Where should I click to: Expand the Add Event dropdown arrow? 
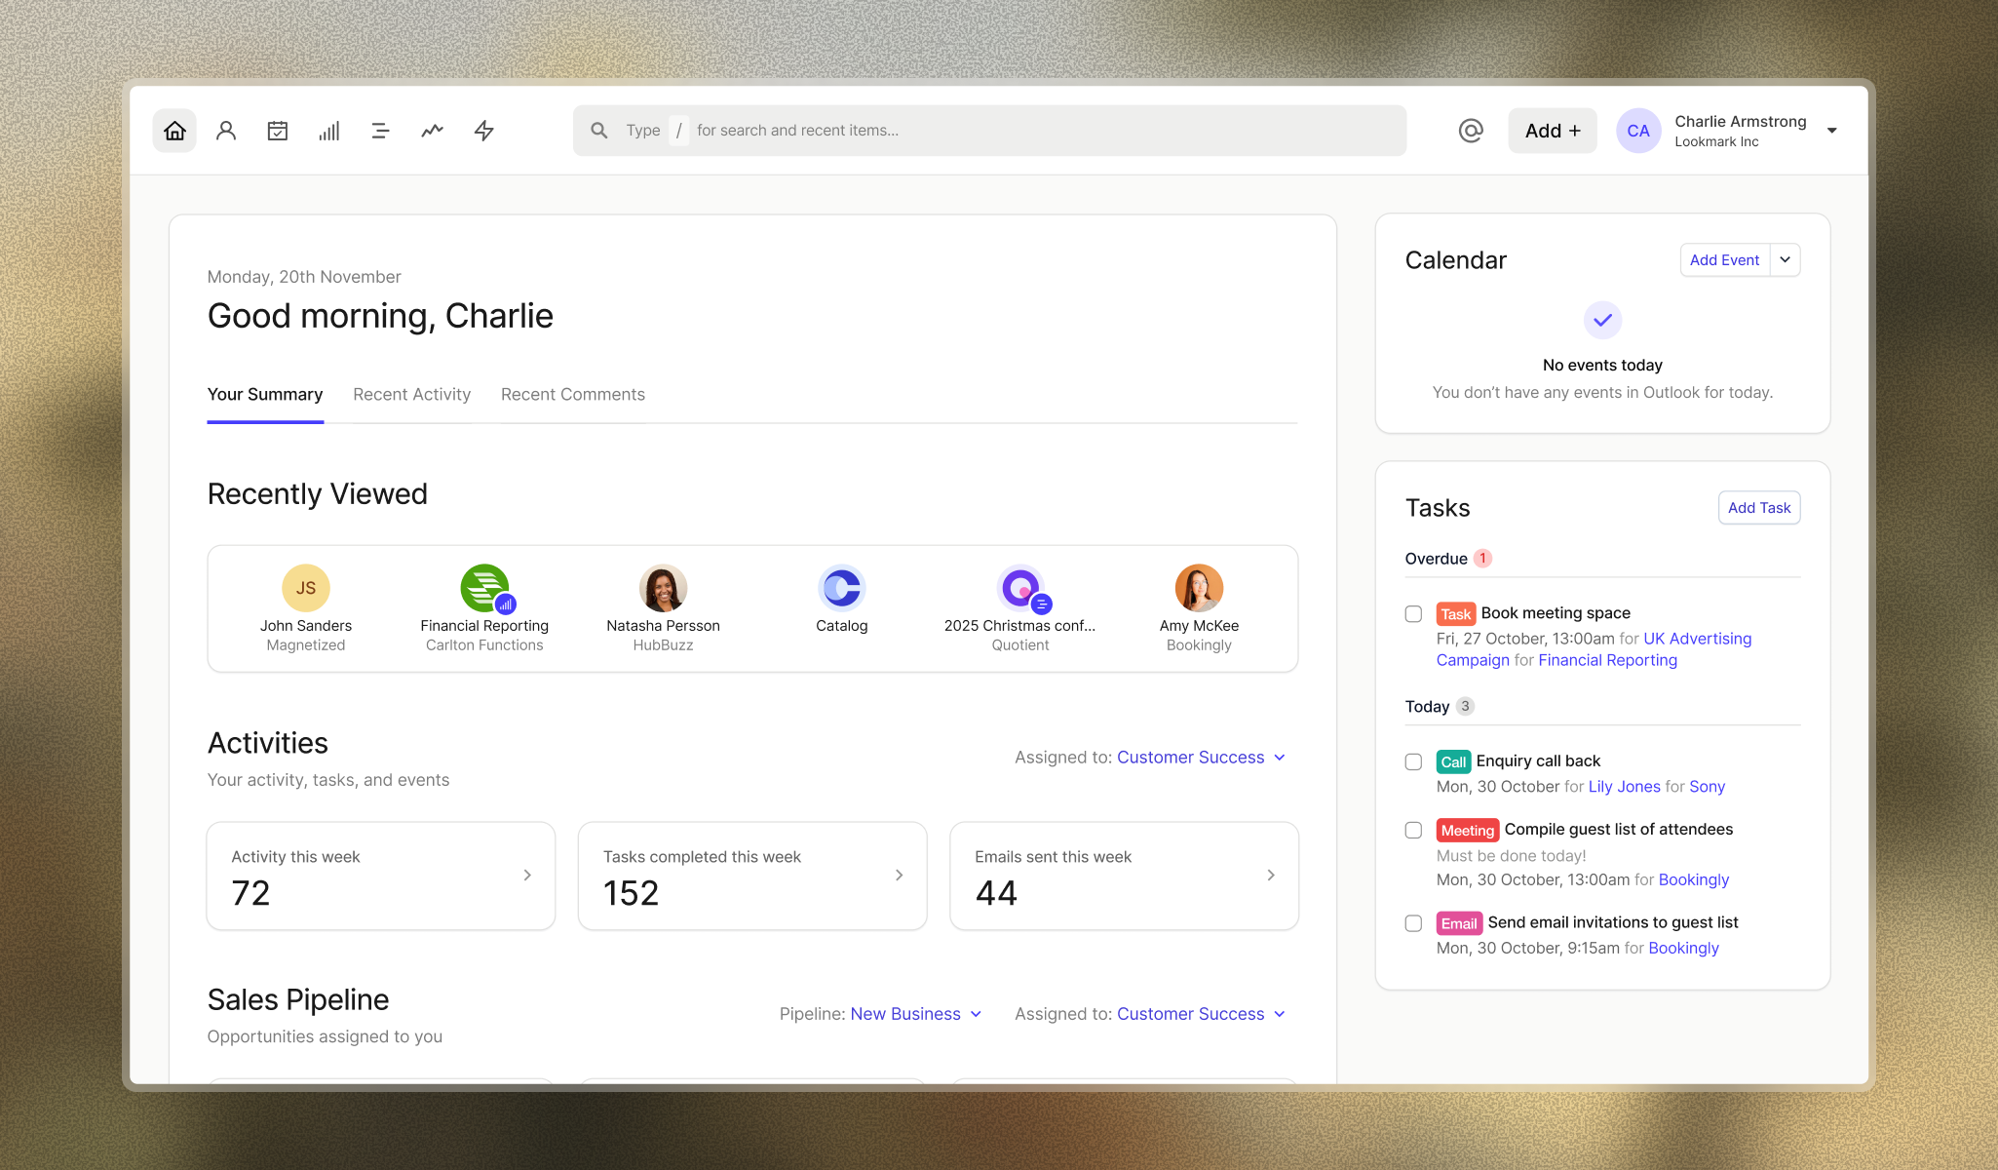click(x=1785, y=260)
